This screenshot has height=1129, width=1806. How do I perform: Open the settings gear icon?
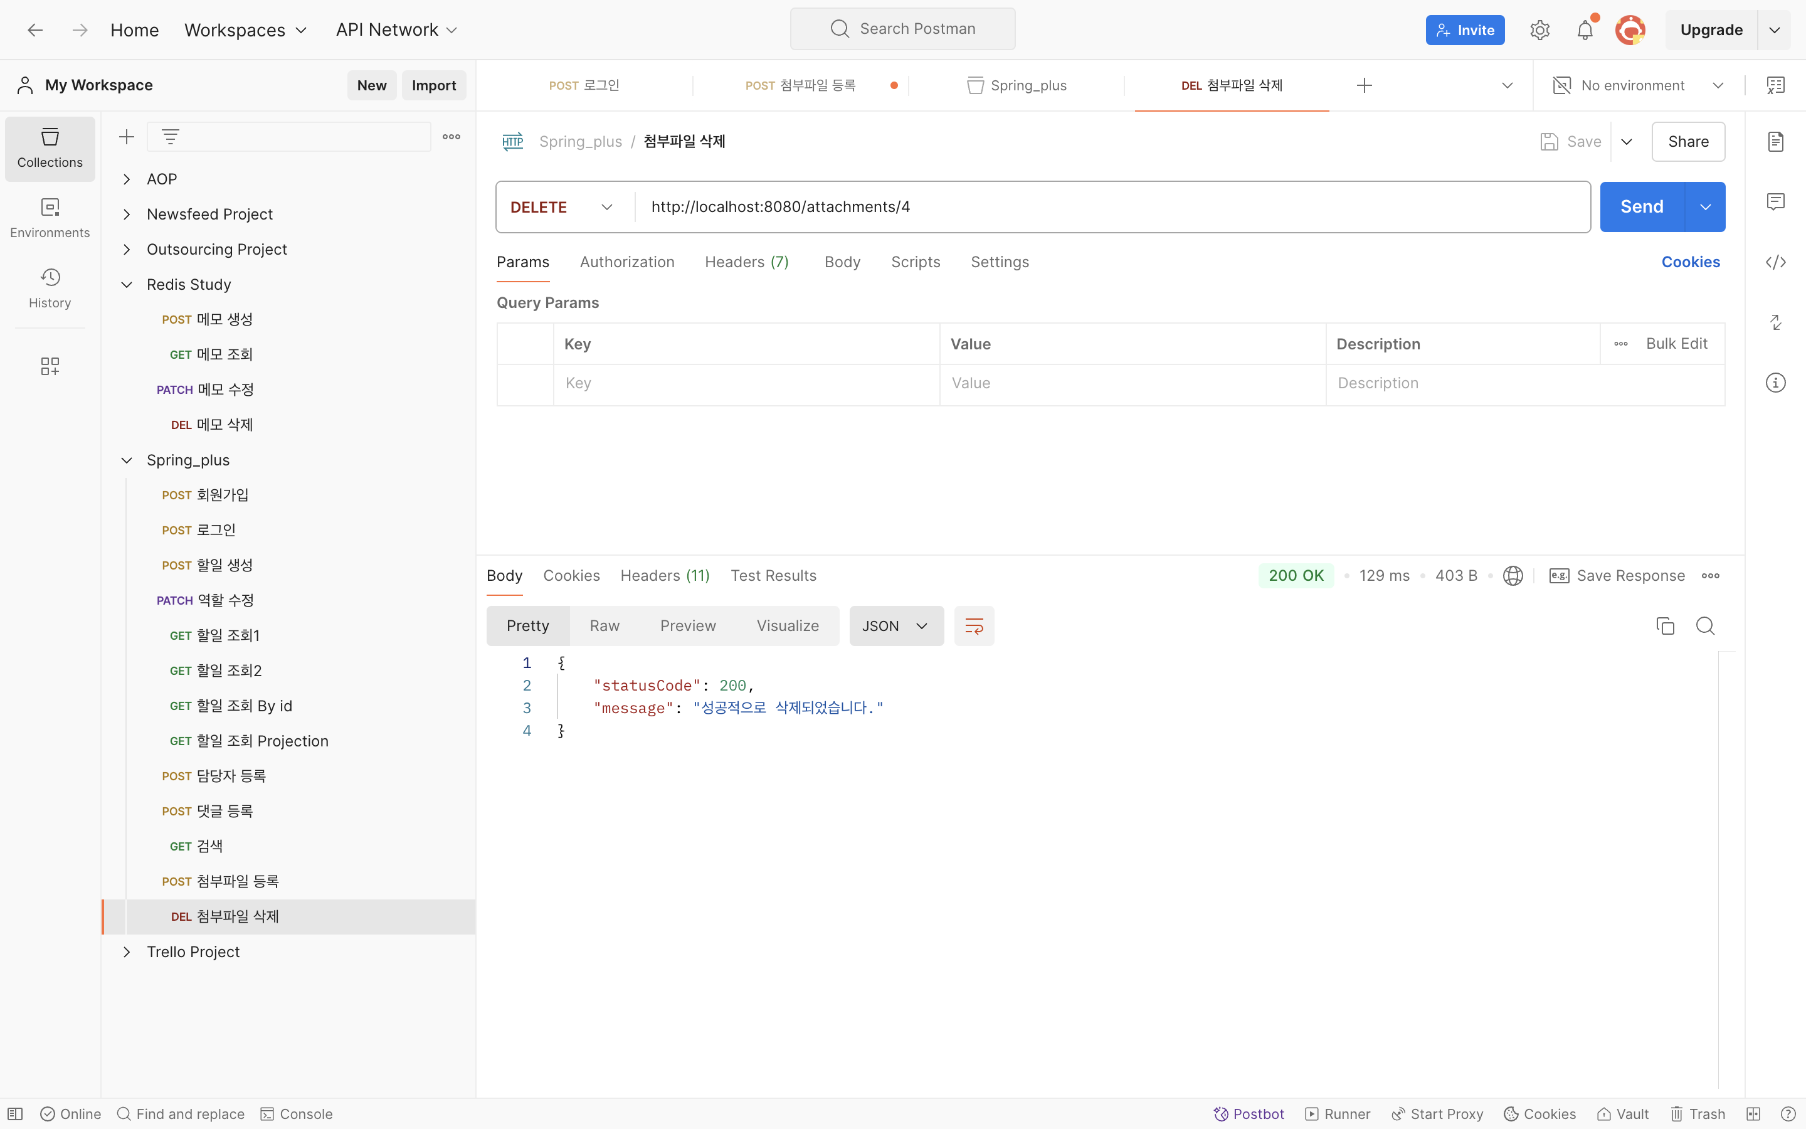[x=1539, y=30]
